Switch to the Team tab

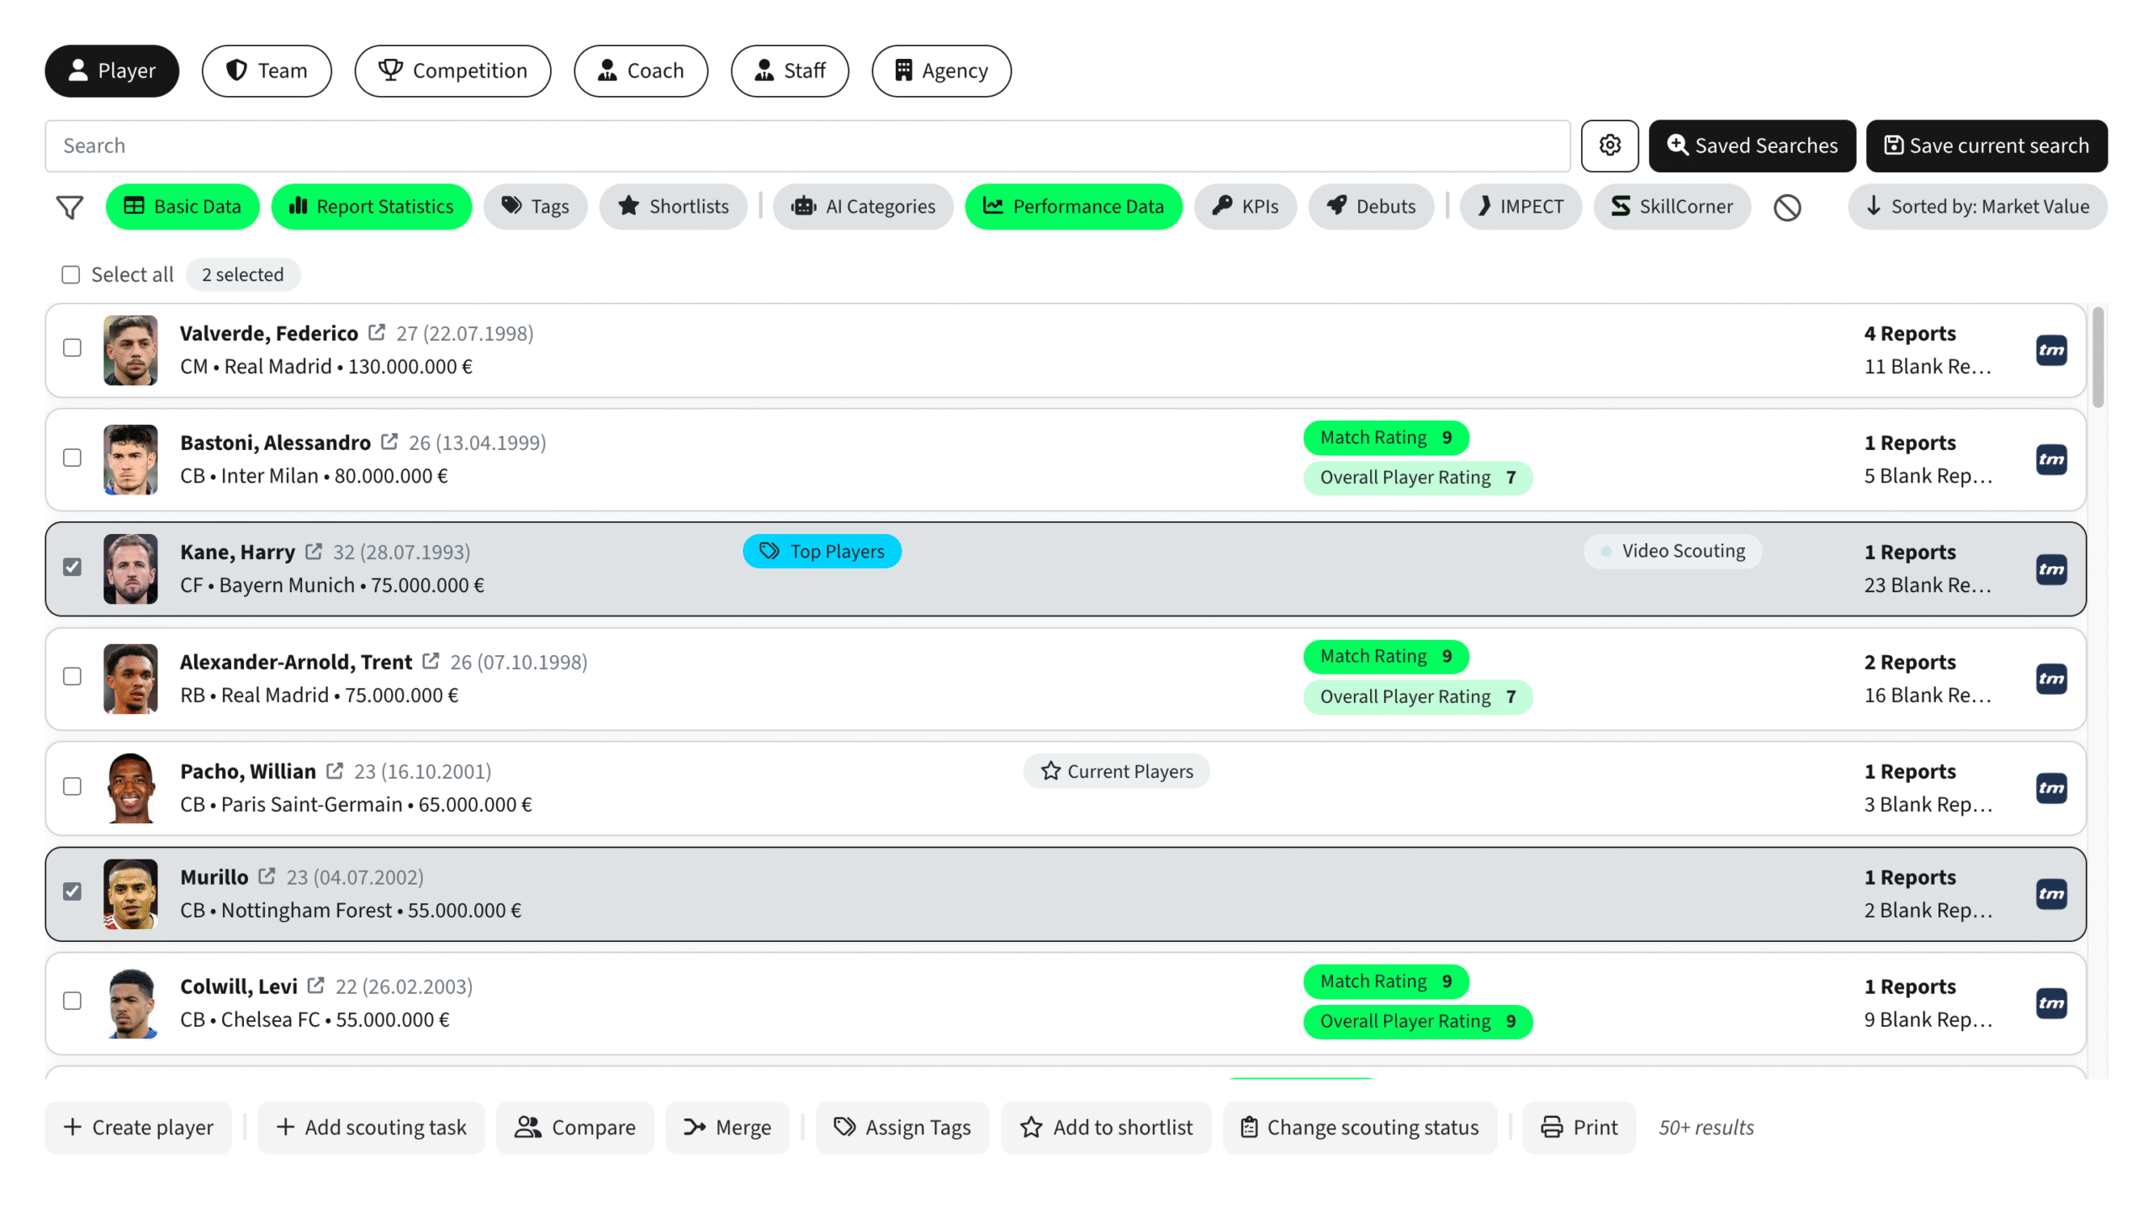point(267,71)
